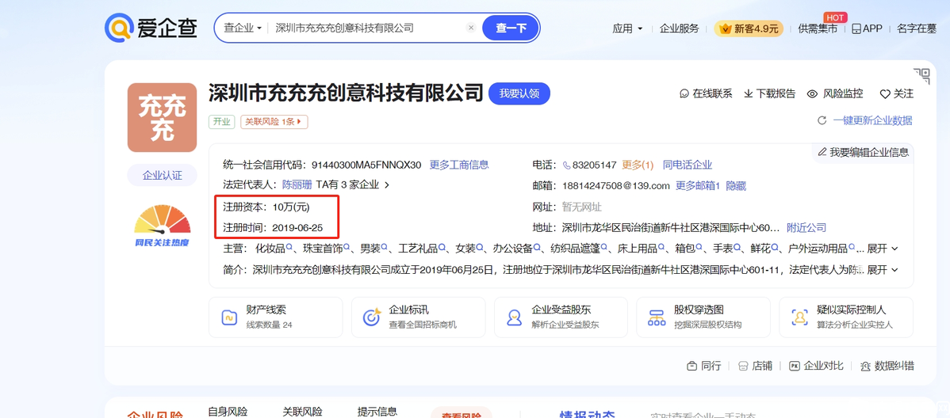Click the 充充充 company logo thumbnail
Image resolution: width=950 pixels, height=418 pixels.
pyautogui.click(x=162, y=117)
